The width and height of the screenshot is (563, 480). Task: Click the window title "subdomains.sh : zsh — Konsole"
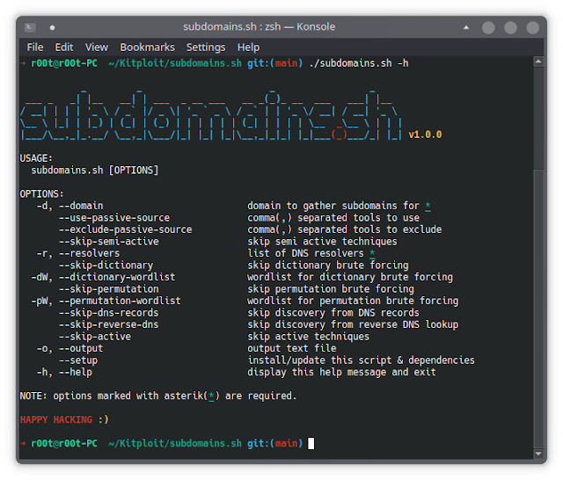[259, 27]
